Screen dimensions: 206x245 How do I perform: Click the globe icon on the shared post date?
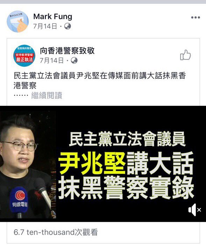[74, 60]
